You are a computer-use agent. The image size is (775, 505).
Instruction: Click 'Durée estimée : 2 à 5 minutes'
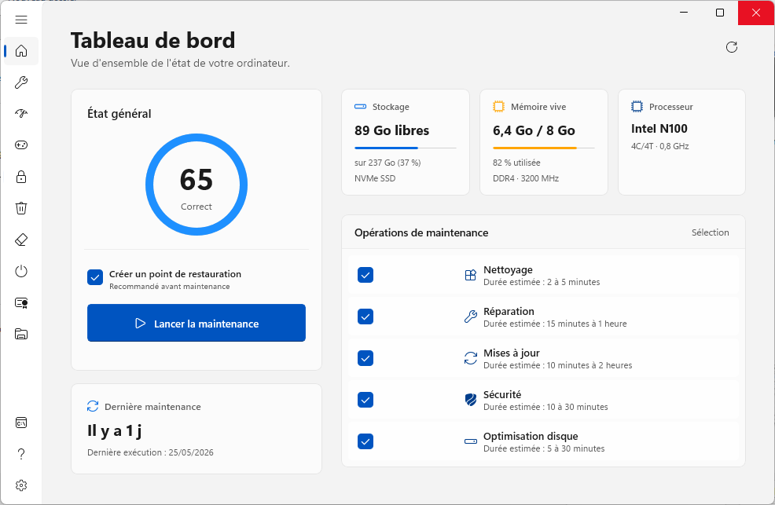(x=542, y=282)
